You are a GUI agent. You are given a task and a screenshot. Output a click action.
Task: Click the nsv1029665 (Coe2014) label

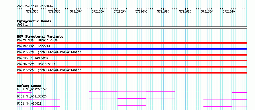[x=34, y=46]
